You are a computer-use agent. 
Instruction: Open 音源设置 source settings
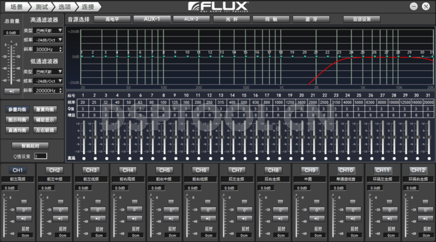click(x=362, y=19)
